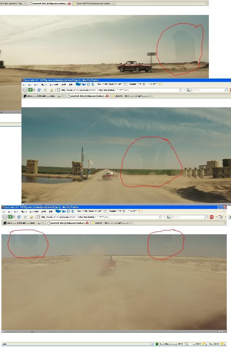Close startrek-tlr2 tab in bottom window

point(87,223)
